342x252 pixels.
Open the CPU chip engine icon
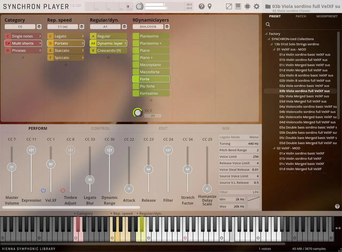247,6
